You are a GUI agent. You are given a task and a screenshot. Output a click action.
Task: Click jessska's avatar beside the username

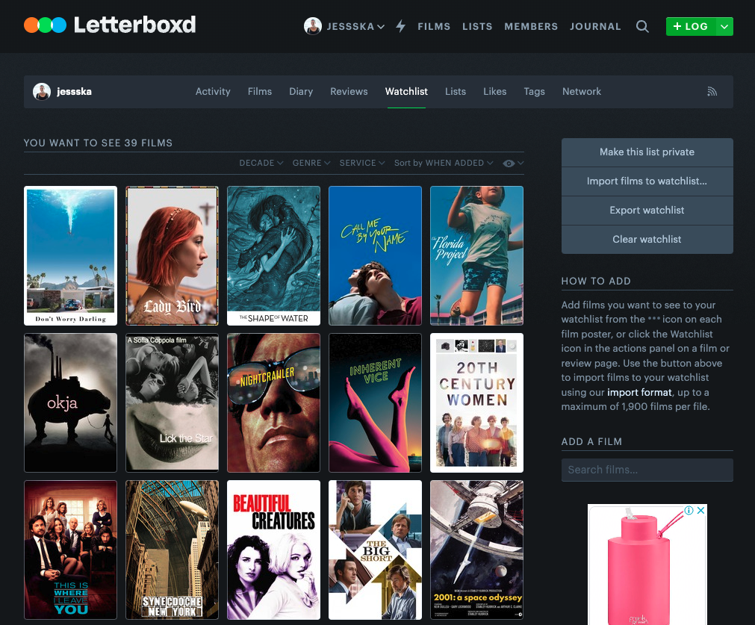pos(43,91)
